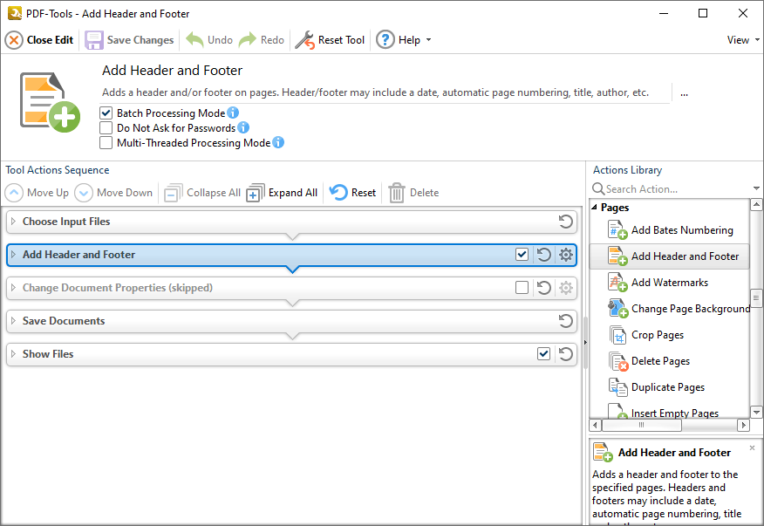The height and width of the screenshot is (526, 764).
Task: Select Add Bates Numbering action
Action: (670, 230)
